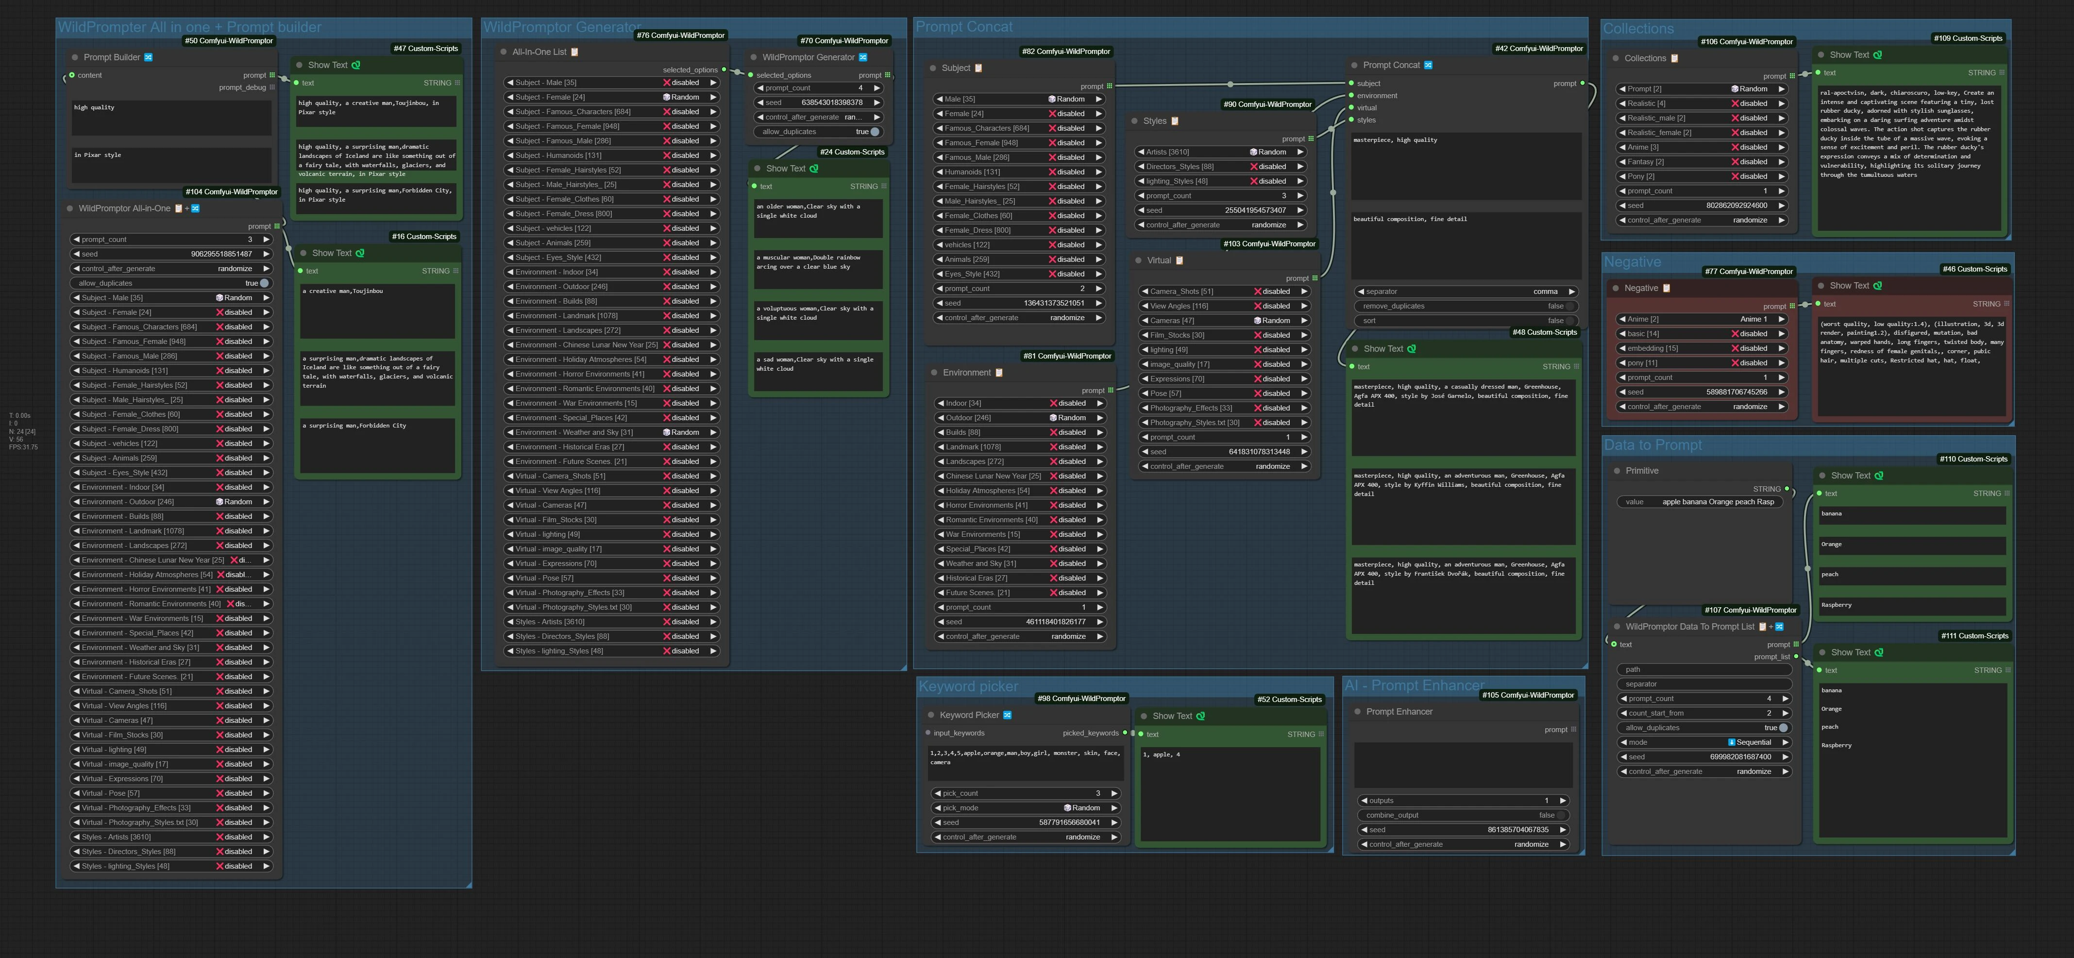Click the clipboard icon on Negative node title
This screenshot has width=2074, height=958.
[x=1667, y=288]
